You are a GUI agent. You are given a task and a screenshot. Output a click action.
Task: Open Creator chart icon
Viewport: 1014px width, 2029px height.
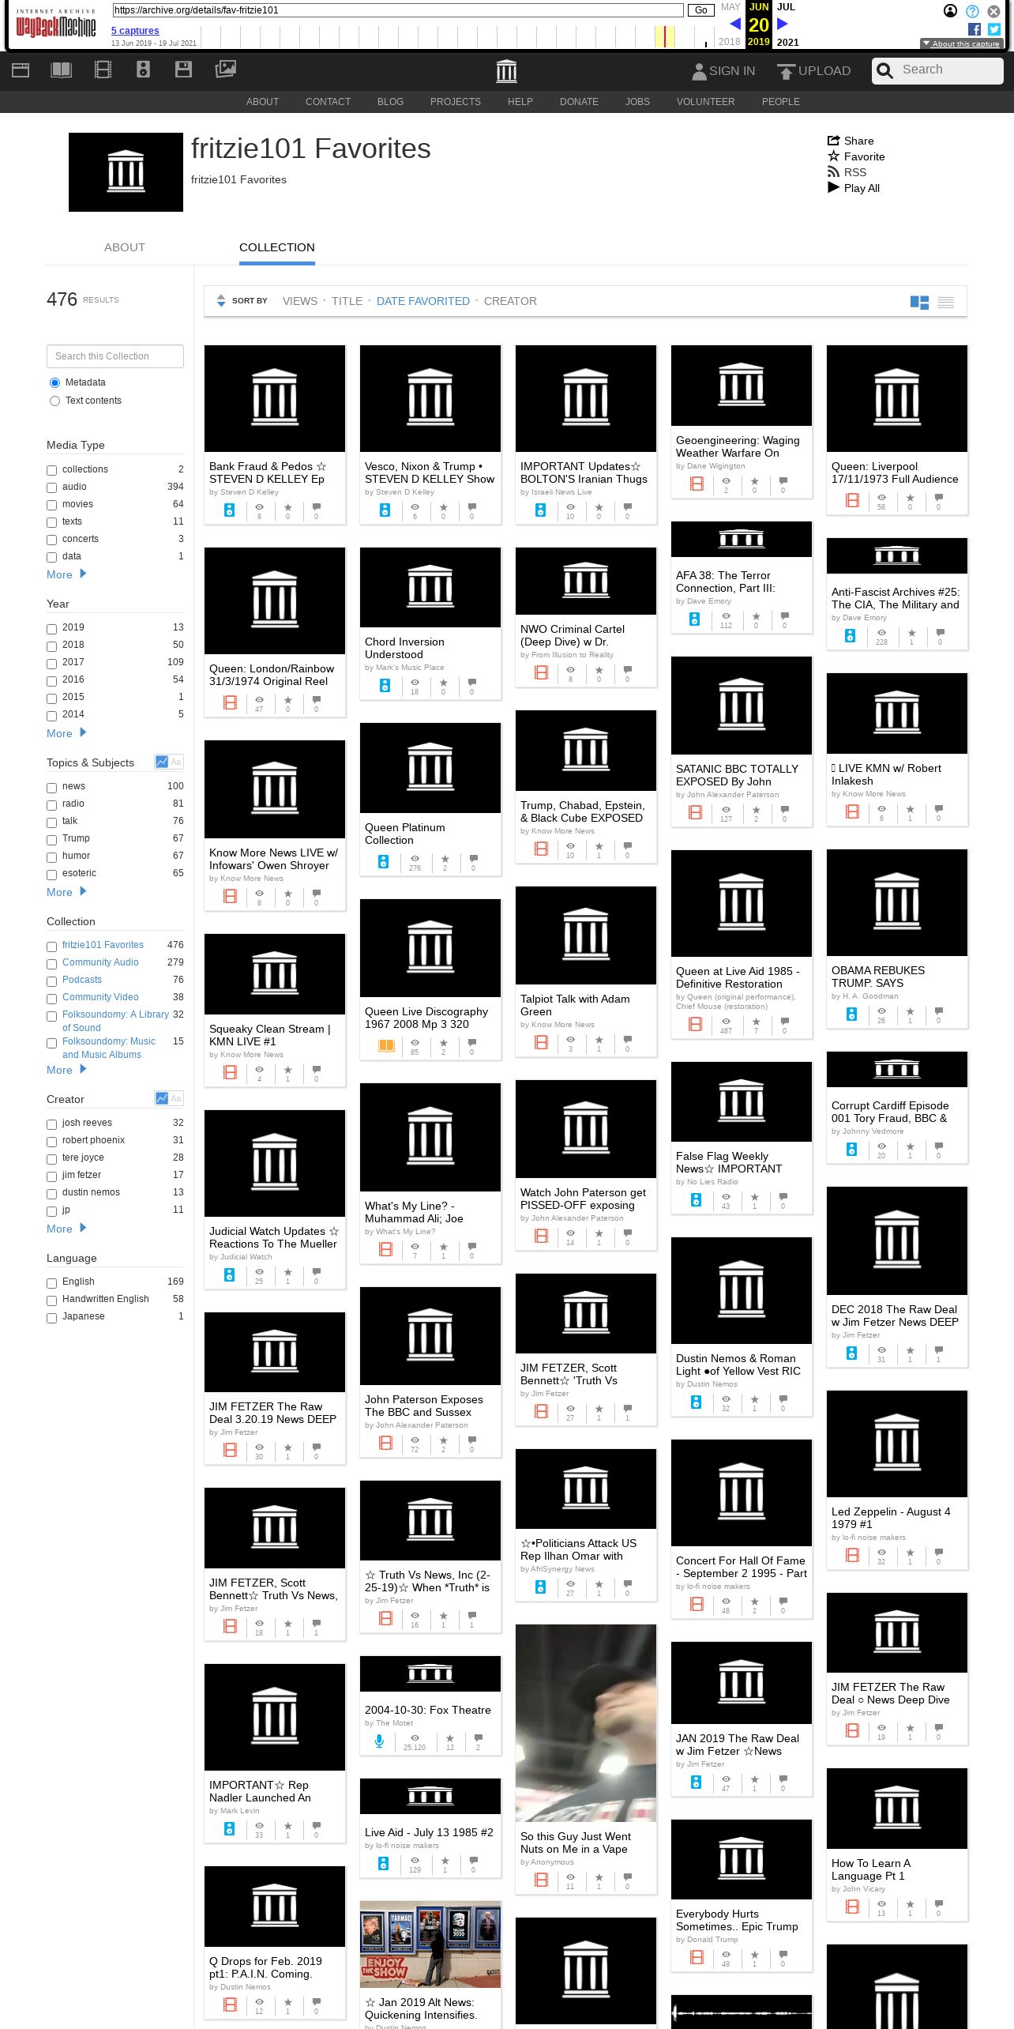click(162, 1098)
